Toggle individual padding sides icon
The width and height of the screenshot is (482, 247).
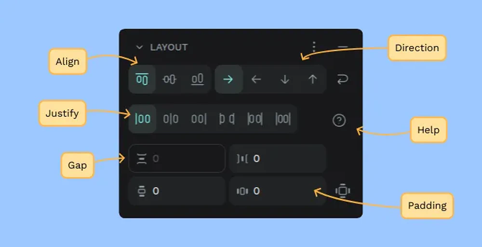click(x=342, y=191)
